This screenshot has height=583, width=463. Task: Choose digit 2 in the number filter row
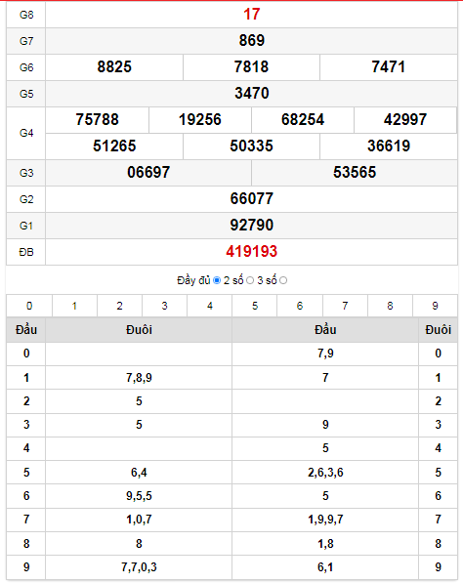[x=120, y=306]
